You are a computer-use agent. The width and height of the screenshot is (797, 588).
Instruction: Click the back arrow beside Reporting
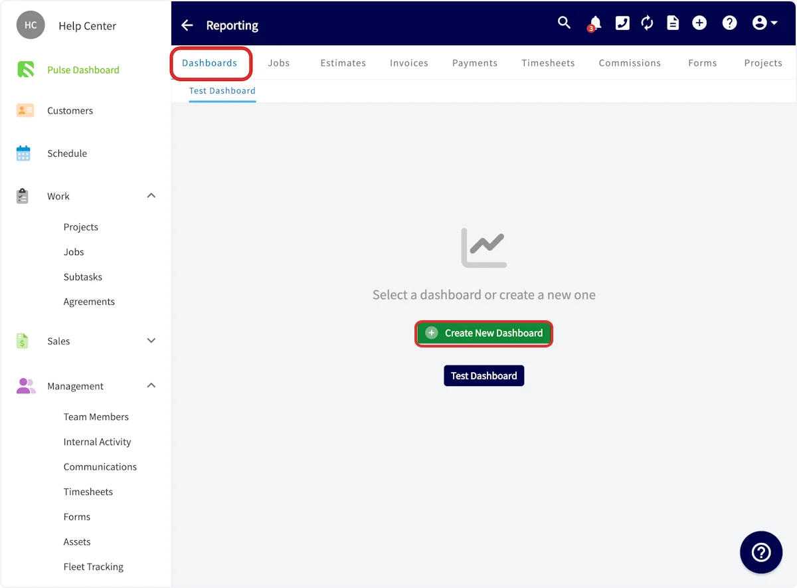pyautogui.click(x=187, y=25)
